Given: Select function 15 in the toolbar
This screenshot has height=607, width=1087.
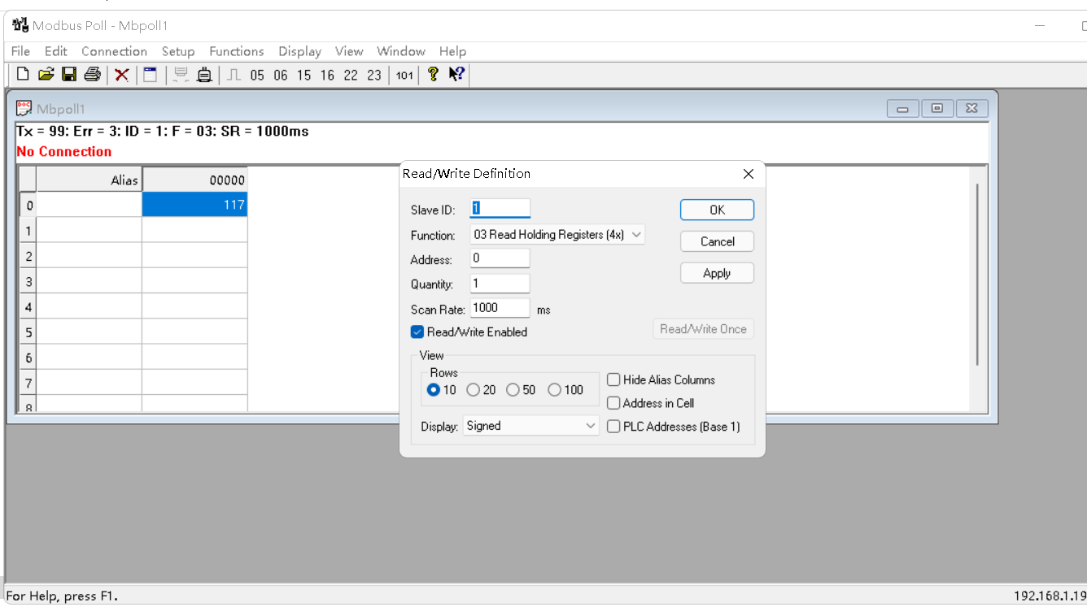Looking at the screenshot, I should (303, 76).
